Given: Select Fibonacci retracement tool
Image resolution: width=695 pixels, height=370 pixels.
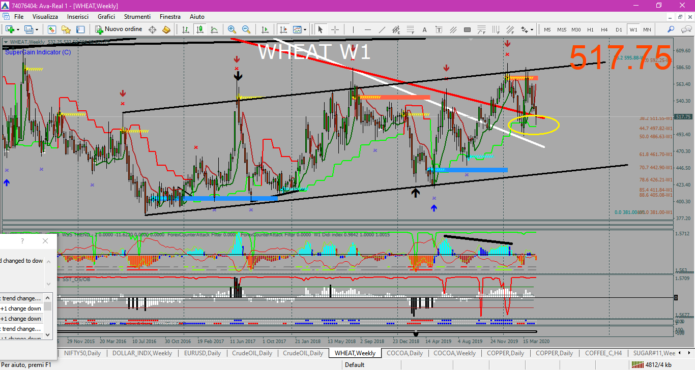Looking at the screenshot, I should tap(410, 29).
